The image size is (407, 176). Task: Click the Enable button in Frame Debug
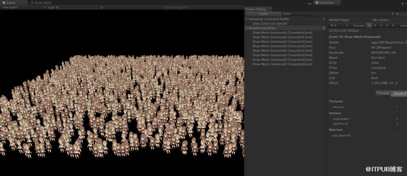[263, 14]
